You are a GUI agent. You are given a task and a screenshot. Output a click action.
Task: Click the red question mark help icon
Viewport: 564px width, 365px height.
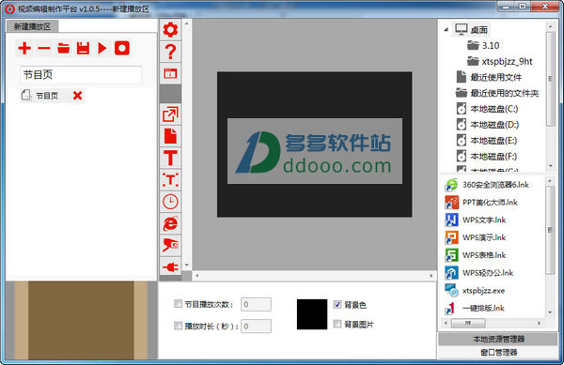pyautogui.click(x=170, y=52)
